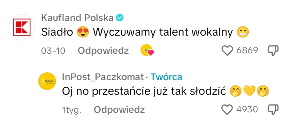
Task: Select the 'Oj no przestańcie już tak słodzić' reply text
Action: point(144,91)
